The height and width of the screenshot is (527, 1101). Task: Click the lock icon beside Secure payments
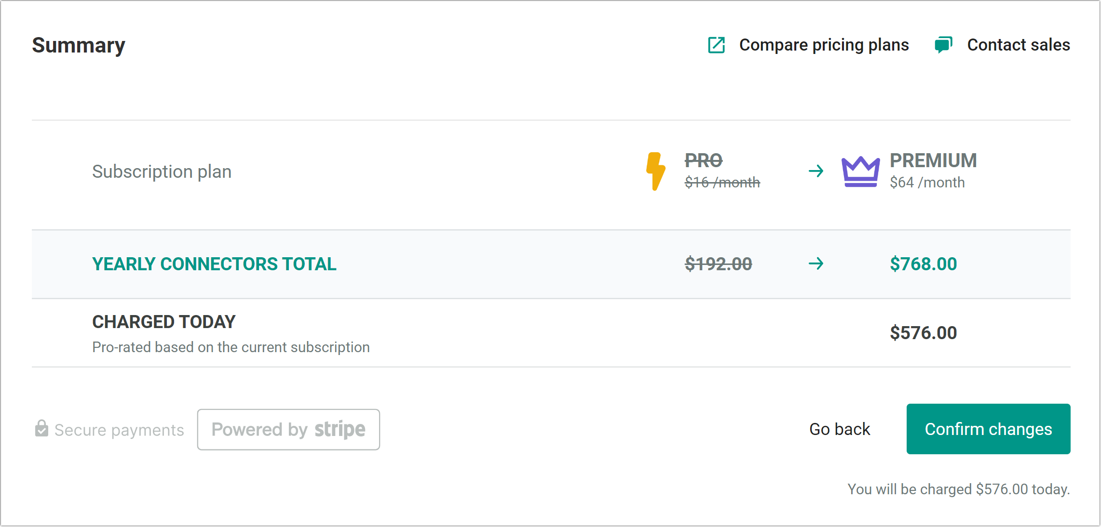41,428
